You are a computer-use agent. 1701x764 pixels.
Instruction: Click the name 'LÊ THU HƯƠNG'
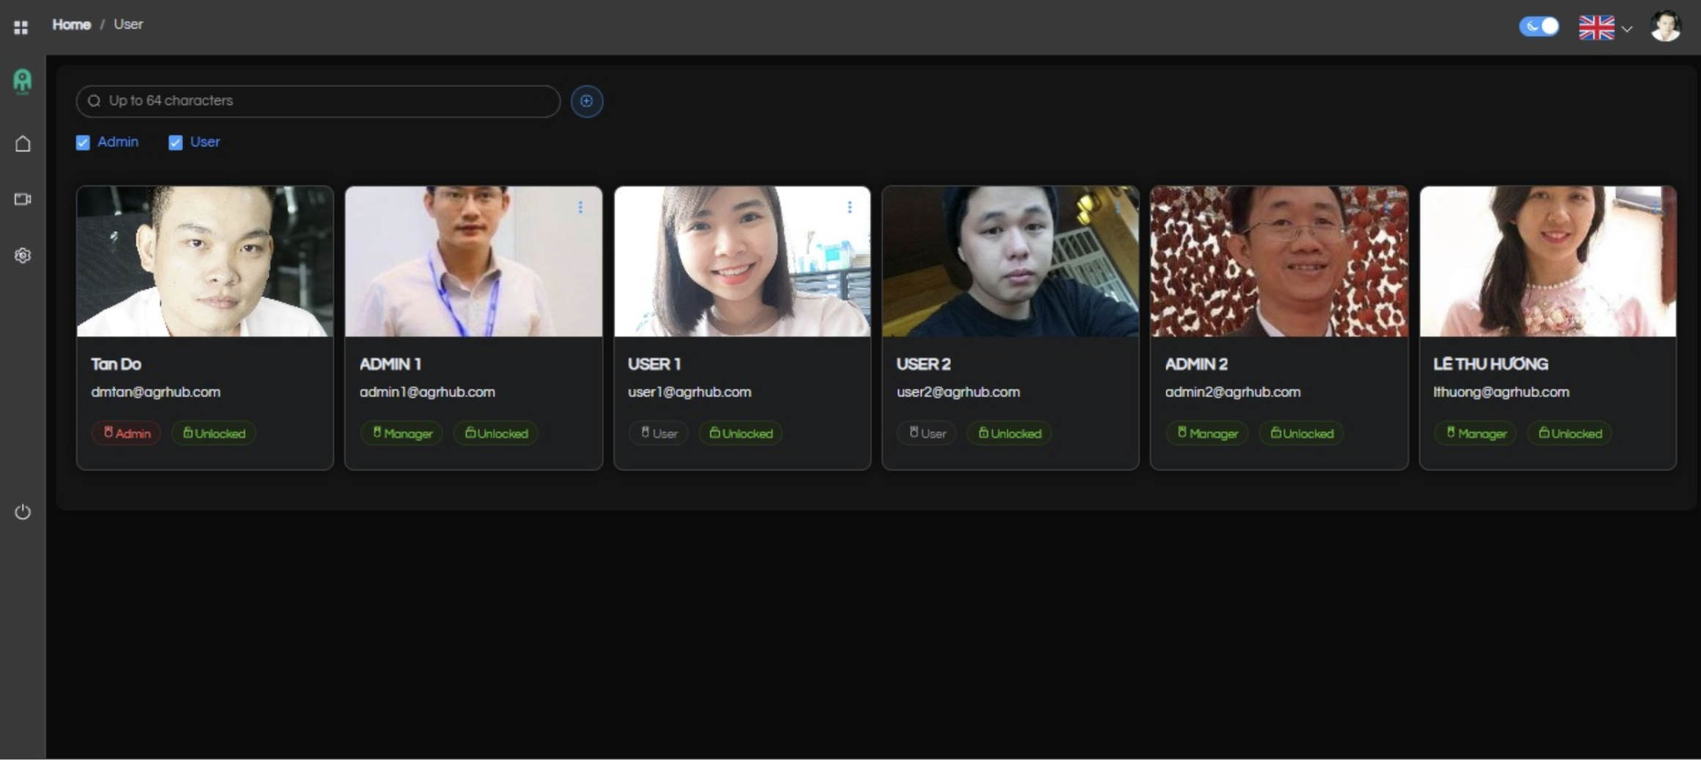(x=1491, y=364)
